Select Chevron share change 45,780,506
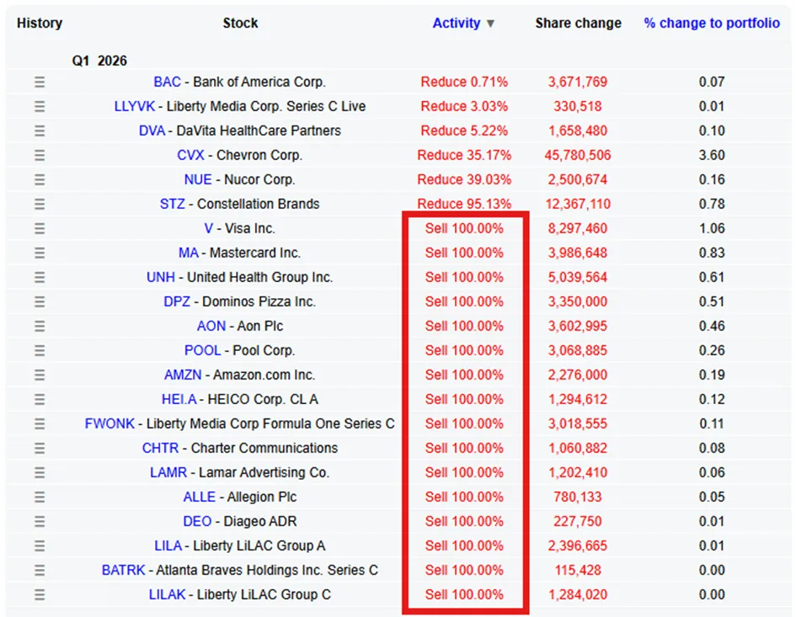This screenshot has height=617, width=796. 578,155
